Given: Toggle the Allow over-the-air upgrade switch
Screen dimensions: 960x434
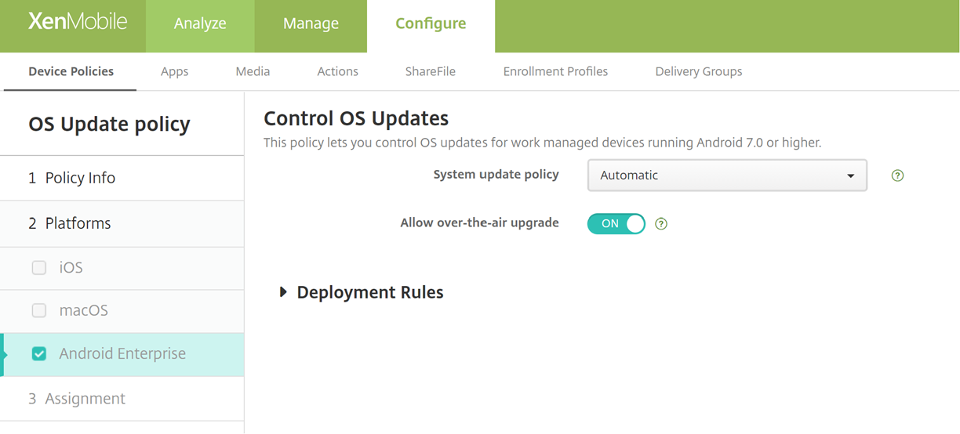Looking at the screenshot, I should click(x=616, y=224).
